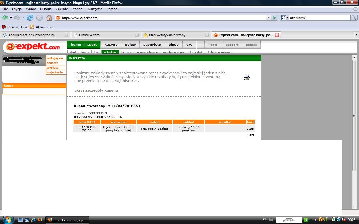Image resolution: width=359 pixels, height=224 pixels.
Task: Click the home icon in navigation toolbar
Action: [x=49, y=18]
